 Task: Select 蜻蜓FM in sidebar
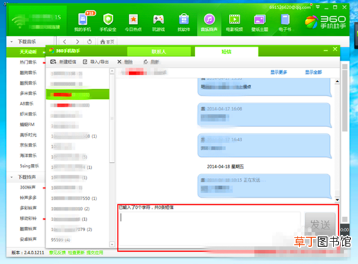(x=27, y=125)
